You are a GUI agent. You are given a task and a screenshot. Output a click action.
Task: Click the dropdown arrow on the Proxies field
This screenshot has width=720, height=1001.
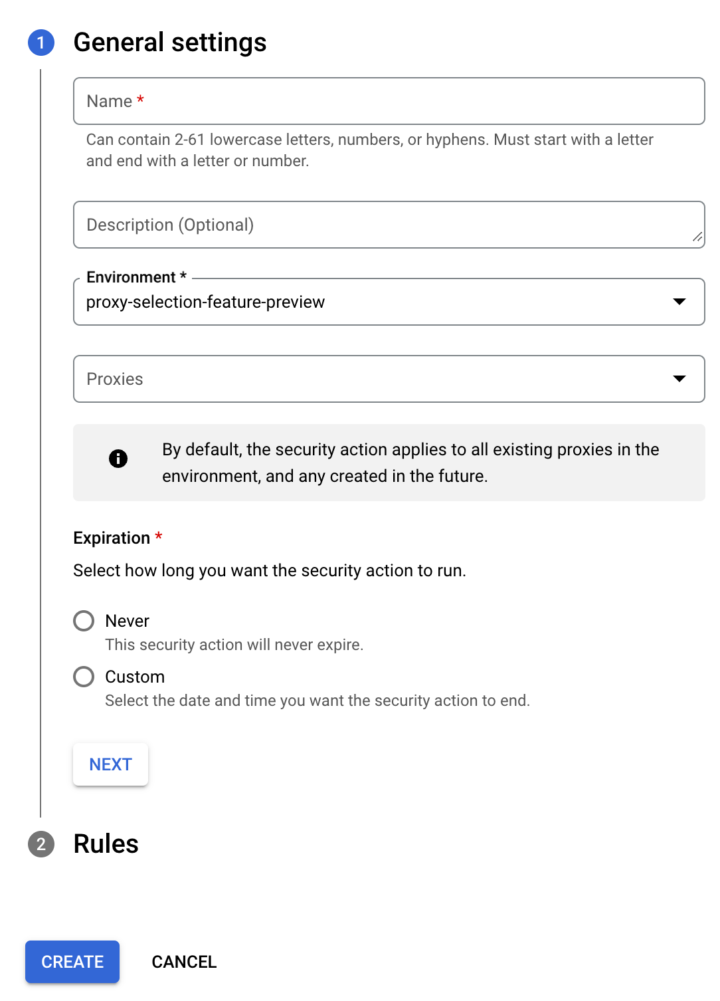pos(680,379)
